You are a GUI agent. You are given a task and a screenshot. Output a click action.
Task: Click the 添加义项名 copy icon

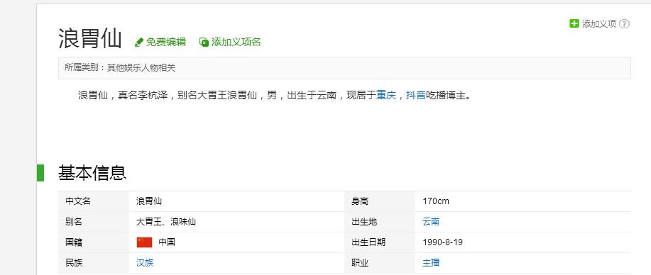coord(204,43)
